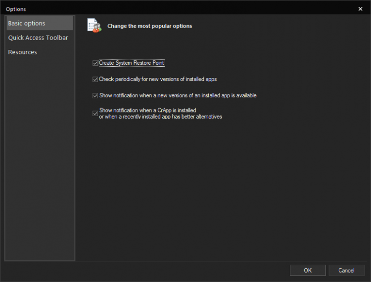This screenshot has height=282, width=371.
Task: Disable the periodic new versions check checkbox
Action: pos(95,79)
